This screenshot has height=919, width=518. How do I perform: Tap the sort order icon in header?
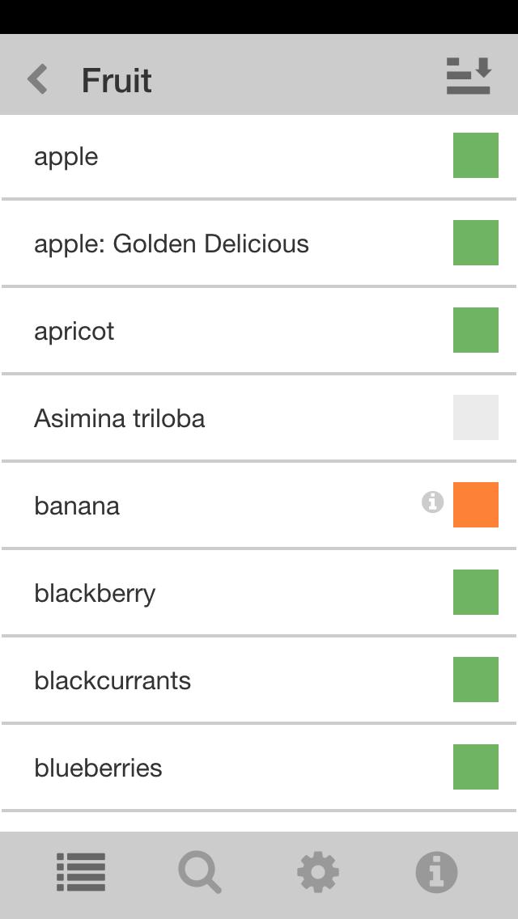(x=469, y=77)
